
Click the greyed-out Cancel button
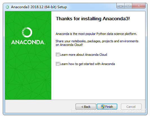coord(131,107)
